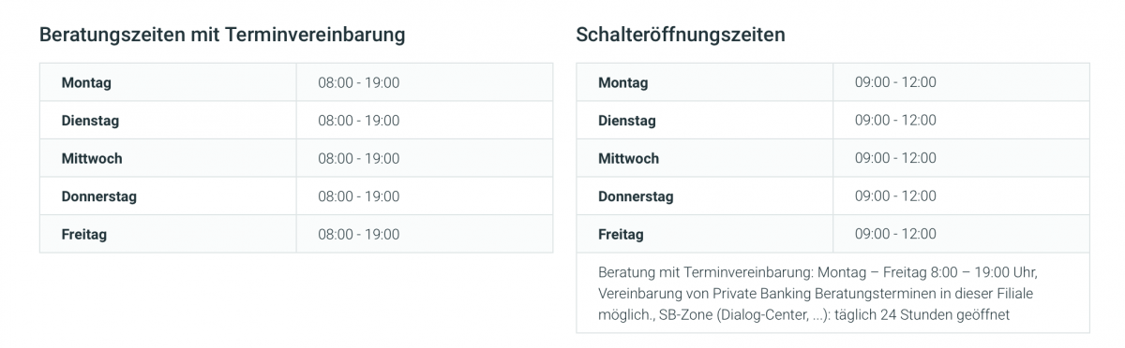This screenshot has height=348, width=1125.
Task: Select Donnerstag in the Schalteröffnungszeiten table
Action: click(x=636, y=196)
